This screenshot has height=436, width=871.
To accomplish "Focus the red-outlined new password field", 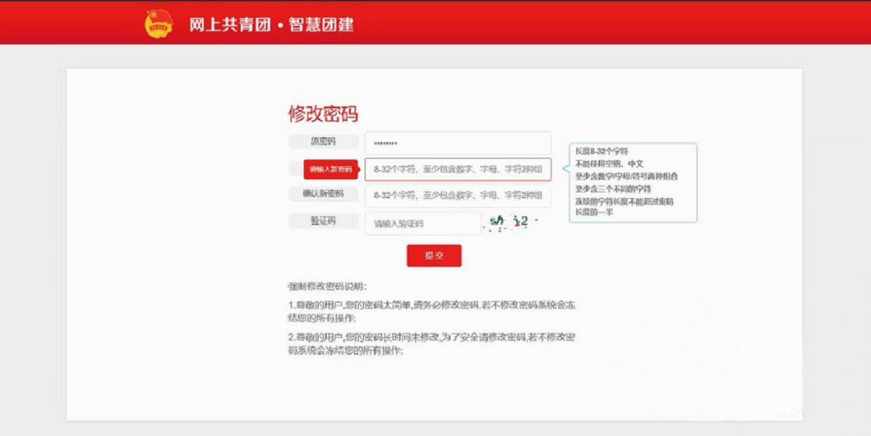I will coord(457,169).
